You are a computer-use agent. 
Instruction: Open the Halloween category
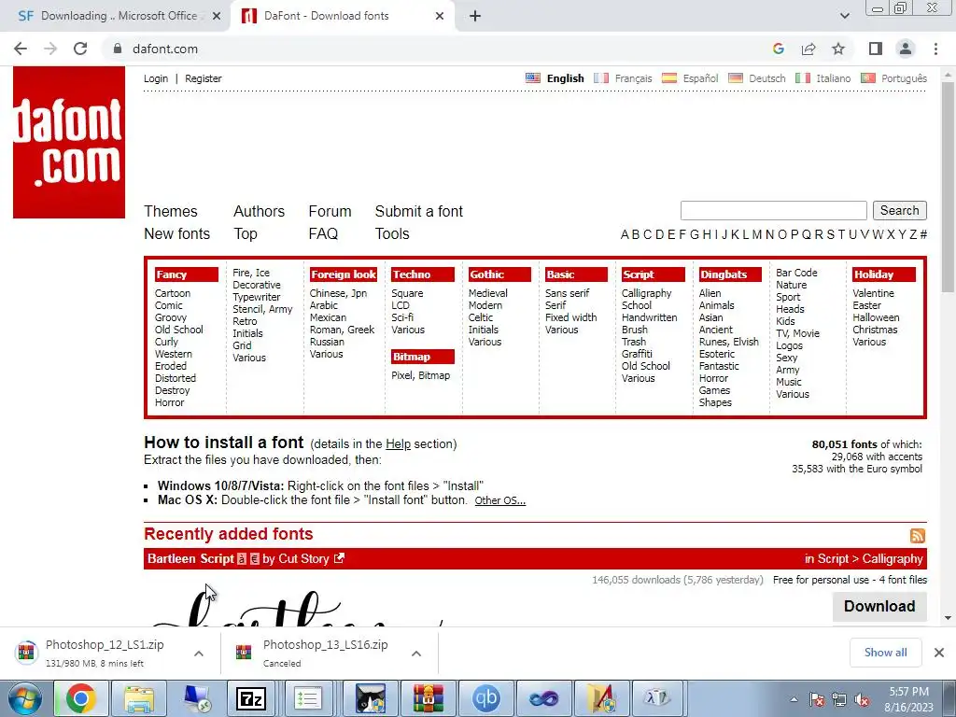876,317
